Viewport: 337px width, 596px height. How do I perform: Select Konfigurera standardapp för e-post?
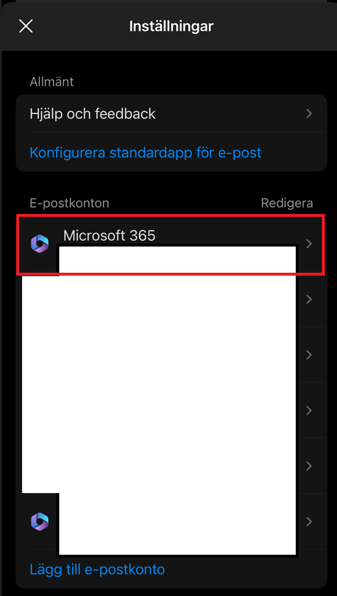pyautogui.click(x=145, y=153)
